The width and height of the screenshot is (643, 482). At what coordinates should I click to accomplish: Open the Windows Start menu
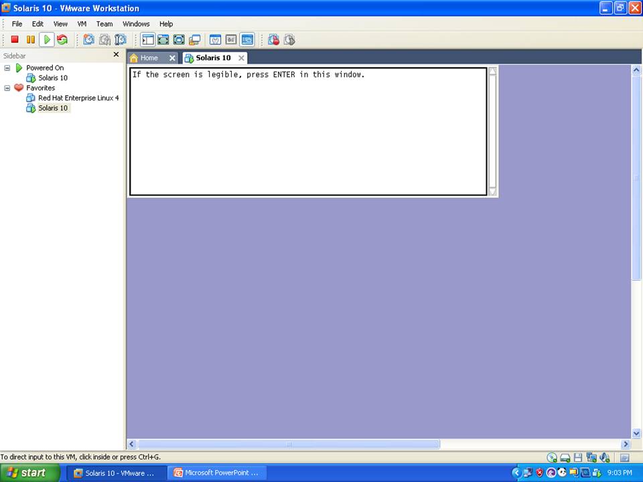30,473
